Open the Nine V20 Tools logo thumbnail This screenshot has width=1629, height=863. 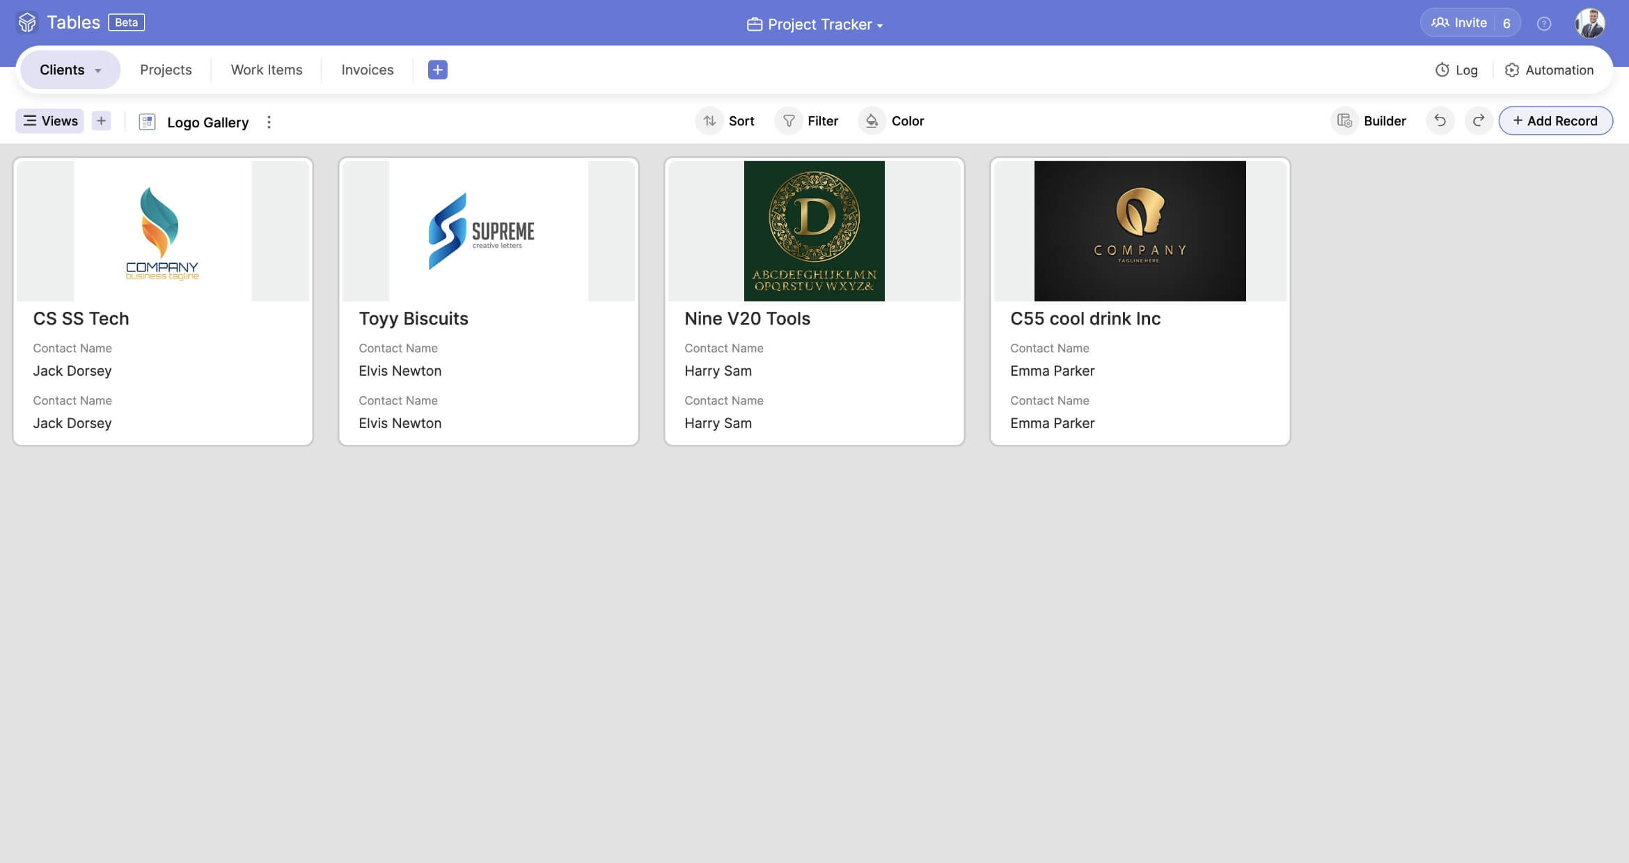(814, 231)
